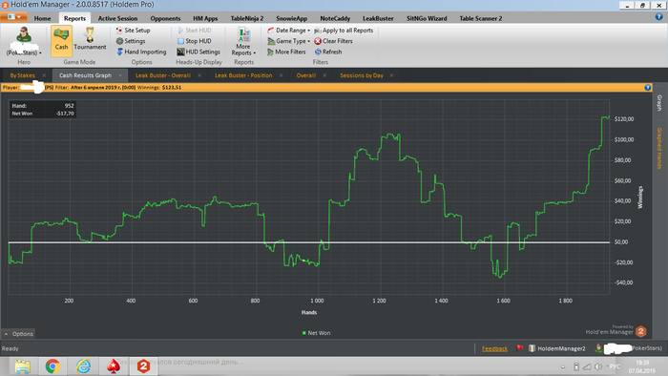This screenshot has height=376, width=668.
Task: Close the Overall report tab
Action: 324,75
